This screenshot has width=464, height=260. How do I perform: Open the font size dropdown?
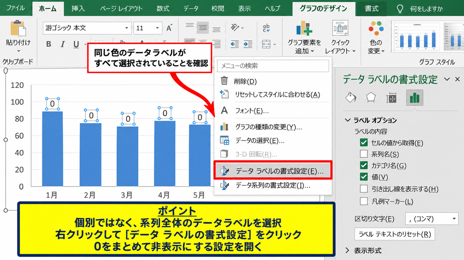(157, 28)
